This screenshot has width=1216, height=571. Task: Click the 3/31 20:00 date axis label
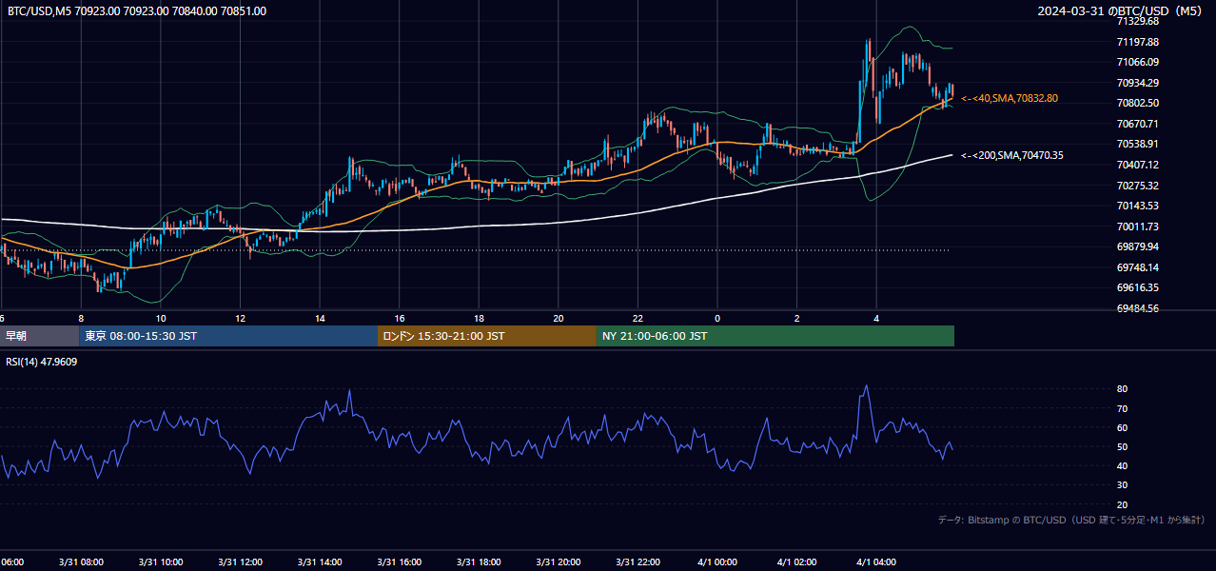(559, 562)
